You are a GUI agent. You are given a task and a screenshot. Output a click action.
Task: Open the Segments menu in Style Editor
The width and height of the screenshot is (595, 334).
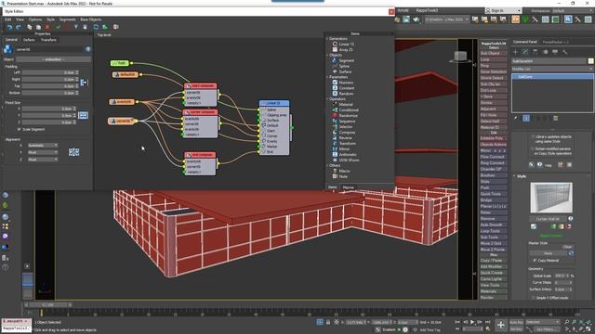tap(67, 19)
